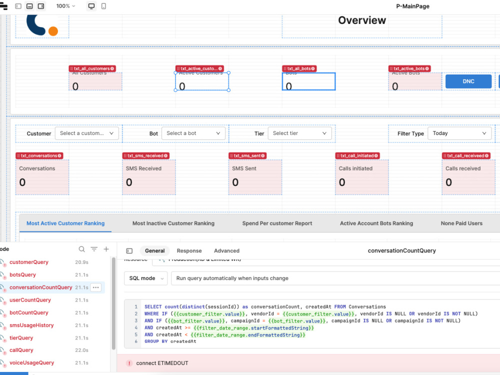Toggle the left panel layout icon
Screen dimensions: 500x375
[x=18, y=6]
